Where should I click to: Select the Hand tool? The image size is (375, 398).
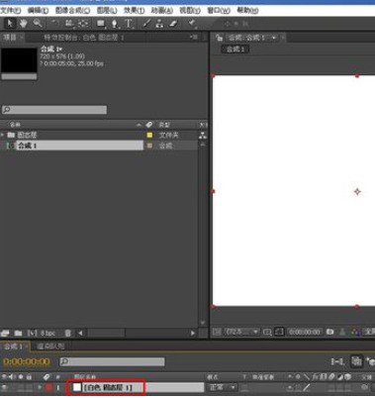tap(23, 24)
